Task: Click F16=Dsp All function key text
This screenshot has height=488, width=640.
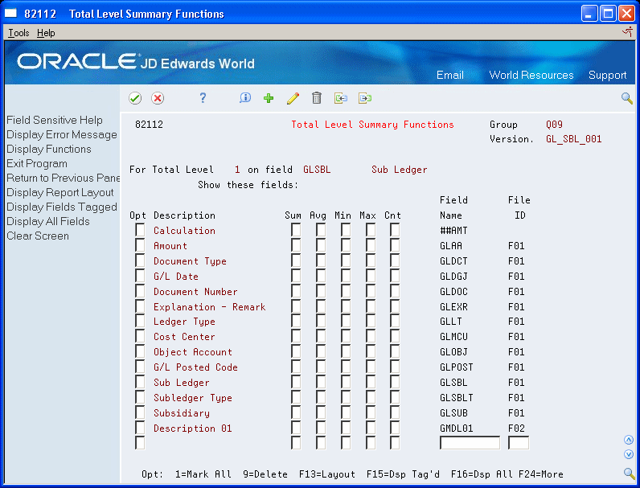Action: 481,474
